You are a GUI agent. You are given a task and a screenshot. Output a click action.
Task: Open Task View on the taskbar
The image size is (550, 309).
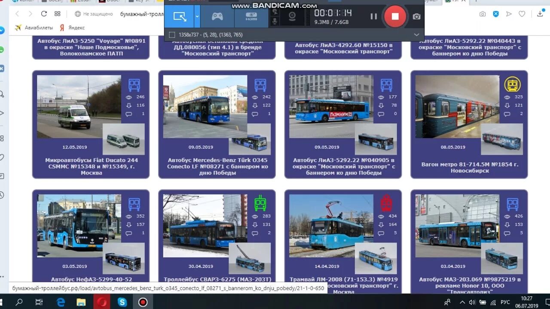pos(39,302)
